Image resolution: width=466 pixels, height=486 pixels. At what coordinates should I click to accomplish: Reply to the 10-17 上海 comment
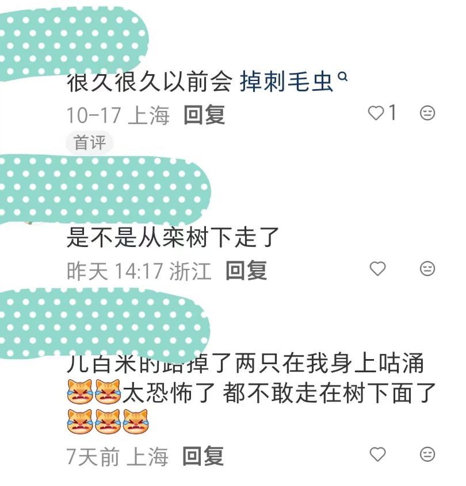tap(204, 115)
